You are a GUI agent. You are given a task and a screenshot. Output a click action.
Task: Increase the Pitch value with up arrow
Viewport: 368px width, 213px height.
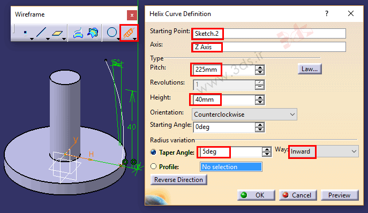[260, 68]
